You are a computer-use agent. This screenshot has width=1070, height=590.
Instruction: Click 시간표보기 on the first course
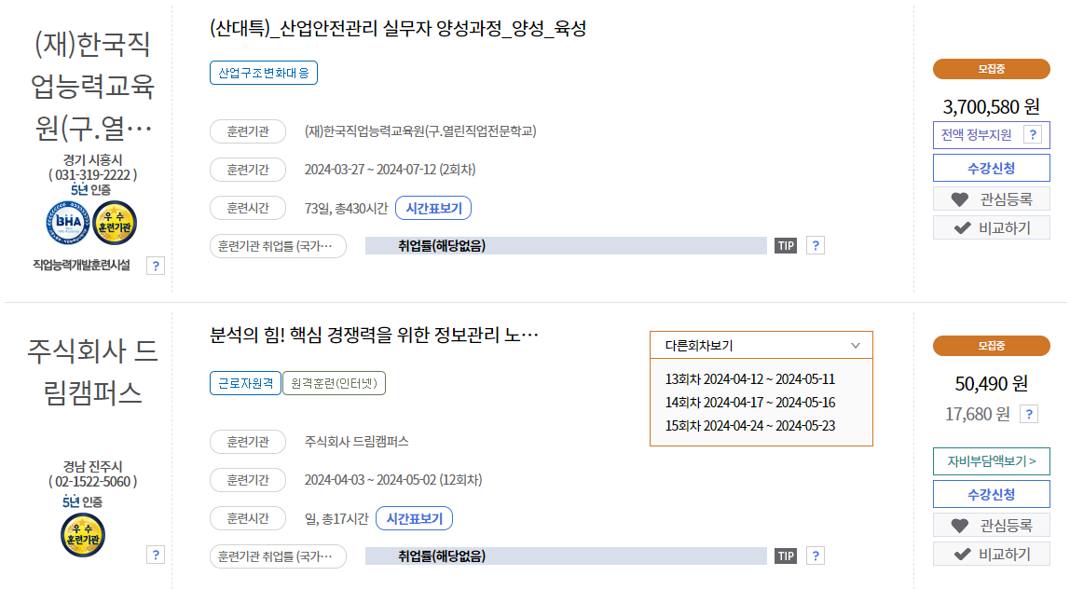click(435, 207)
